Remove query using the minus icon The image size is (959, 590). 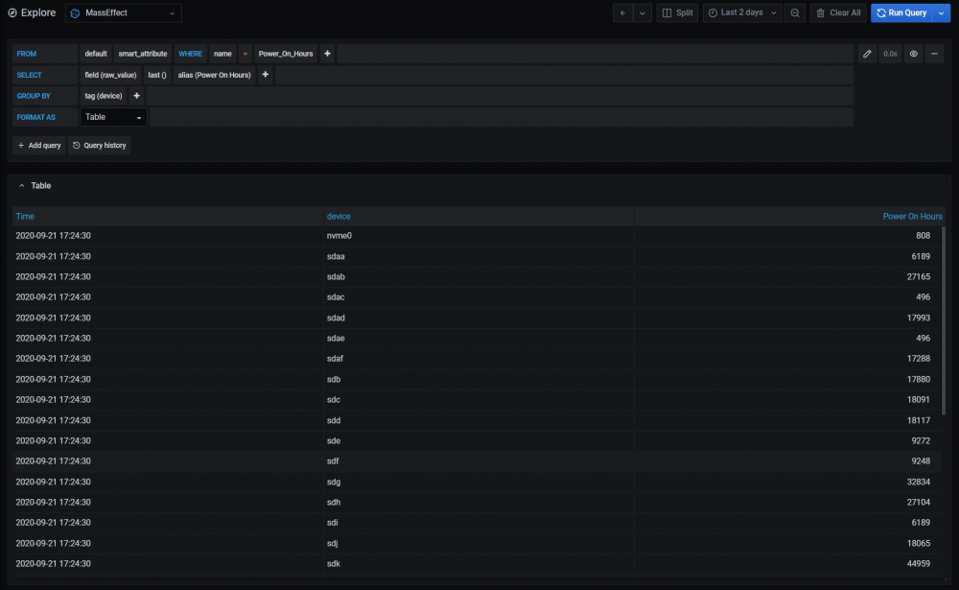(x=934, y=54)
